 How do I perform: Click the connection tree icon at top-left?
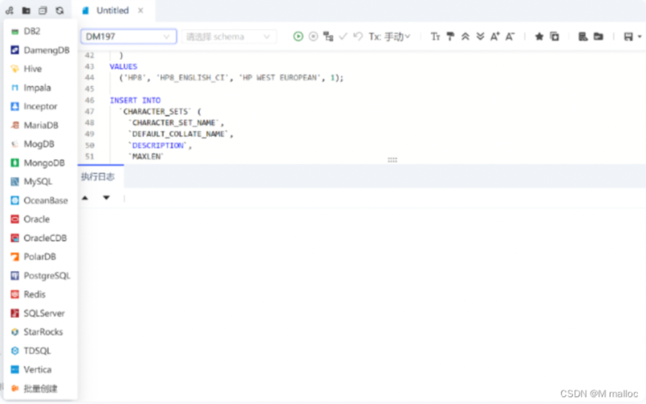(x=9, y=10)
